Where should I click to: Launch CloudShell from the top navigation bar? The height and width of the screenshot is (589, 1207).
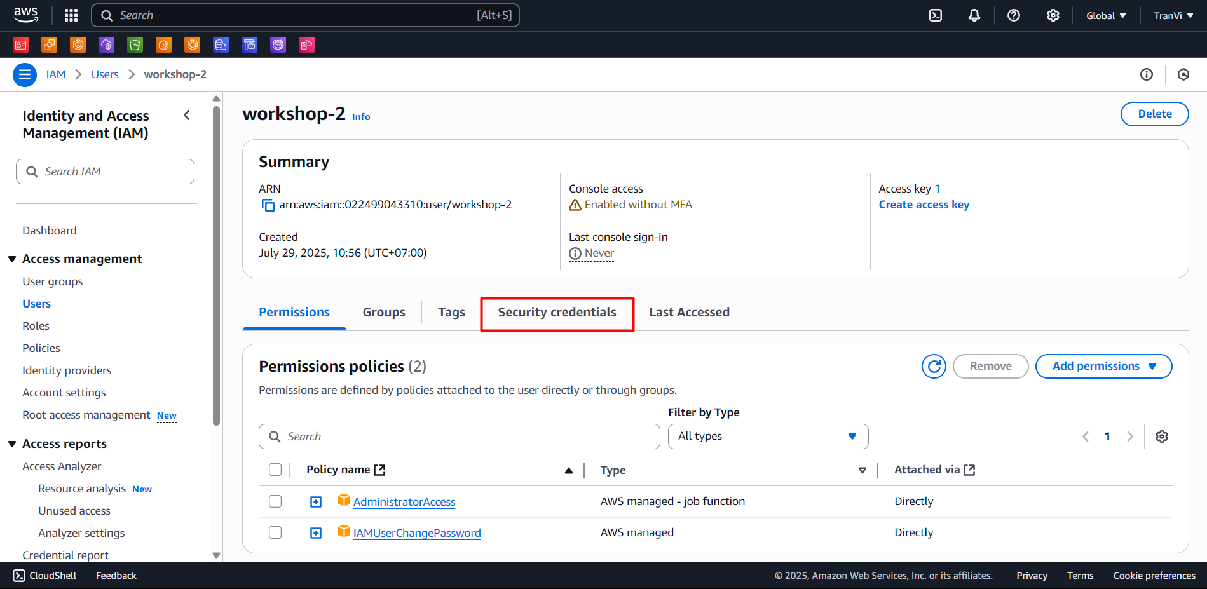[935, 15]
